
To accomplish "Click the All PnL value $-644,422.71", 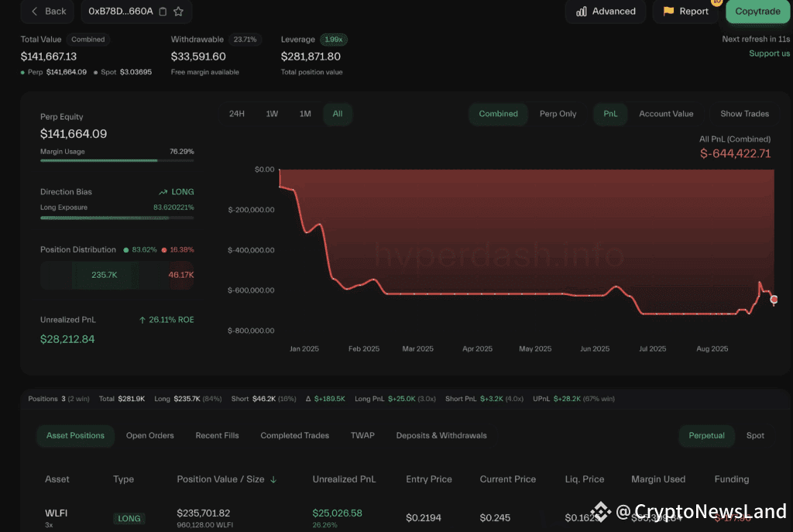I will [x=735, y=154].
